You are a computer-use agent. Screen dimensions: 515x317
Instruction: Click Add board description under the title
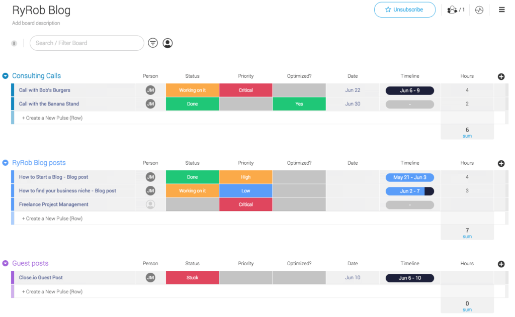click(x=36, y=23)
